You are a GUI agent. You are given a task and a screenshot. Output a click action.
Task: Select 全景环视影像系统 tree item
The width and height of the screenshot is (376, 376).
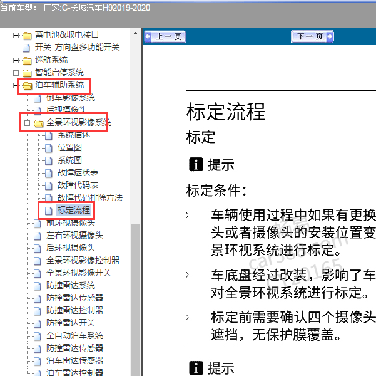click(79, 123)
